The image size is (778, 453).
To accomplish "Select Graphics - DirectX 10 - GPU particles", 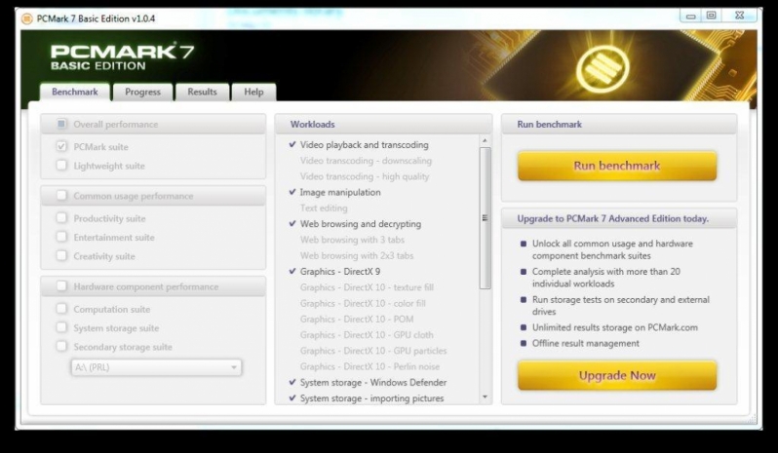I will coord(373,351).
